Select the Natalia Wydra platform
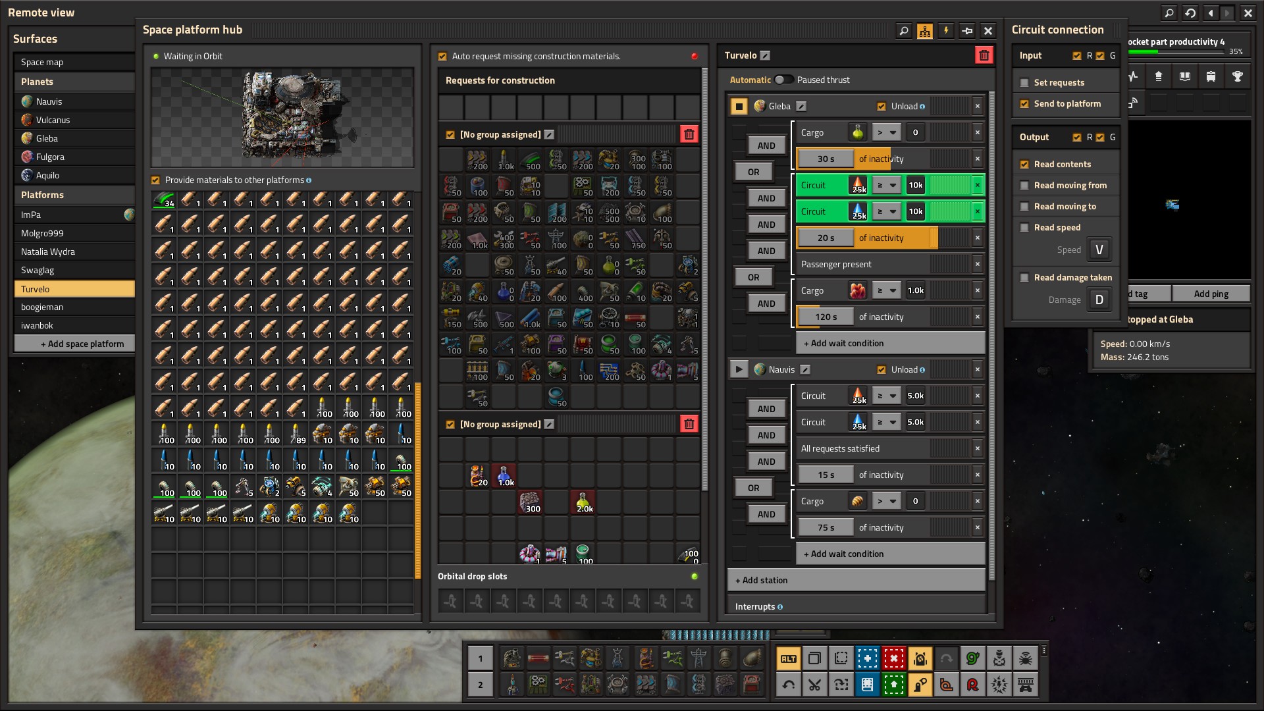The height and width of the screenshot is (711, 1264). pyautogui.click(x=74, y=251)
